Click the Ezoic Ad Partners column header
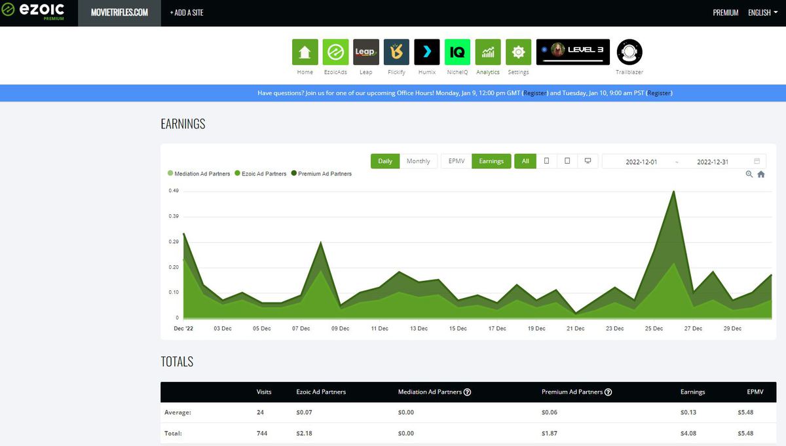This screenshot has height=446, width=786. click(x=321, y=392)
